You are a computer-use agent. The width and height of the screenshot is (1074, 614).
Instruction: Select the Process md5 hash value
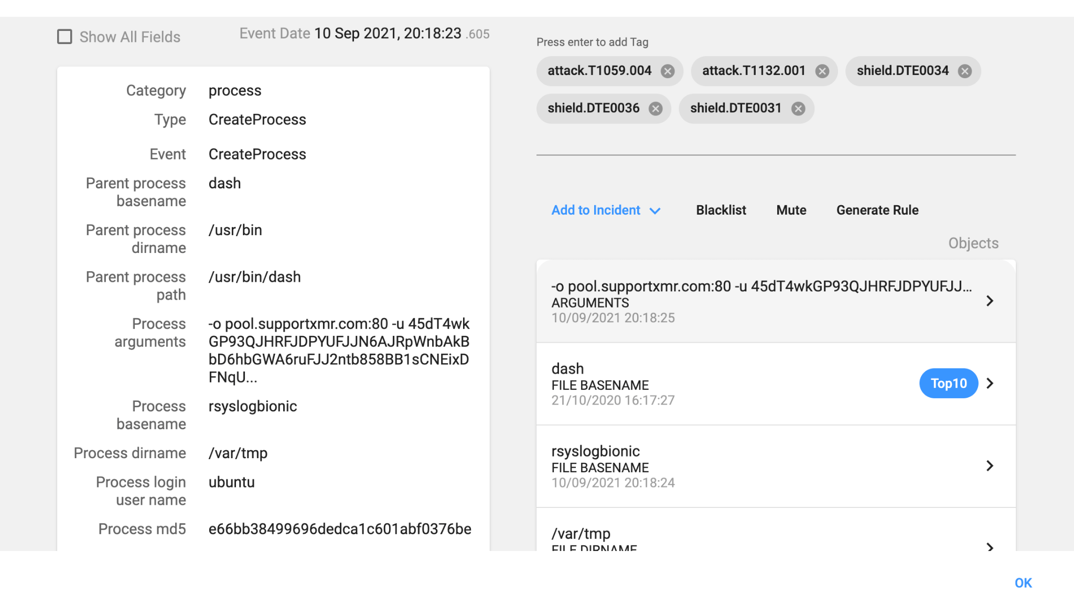[340, 529]
